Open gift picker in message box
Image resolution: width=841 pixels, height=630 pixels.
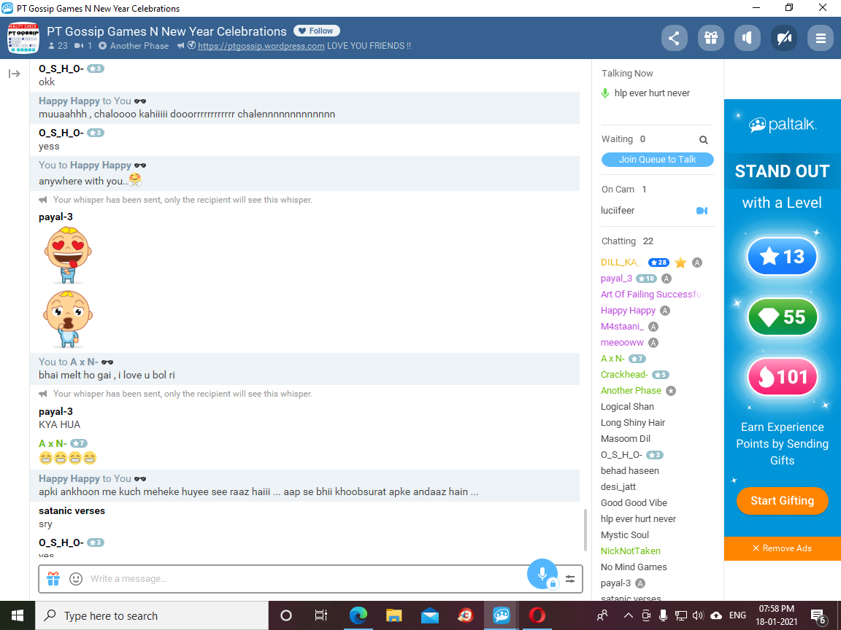[x=53, y=579]
